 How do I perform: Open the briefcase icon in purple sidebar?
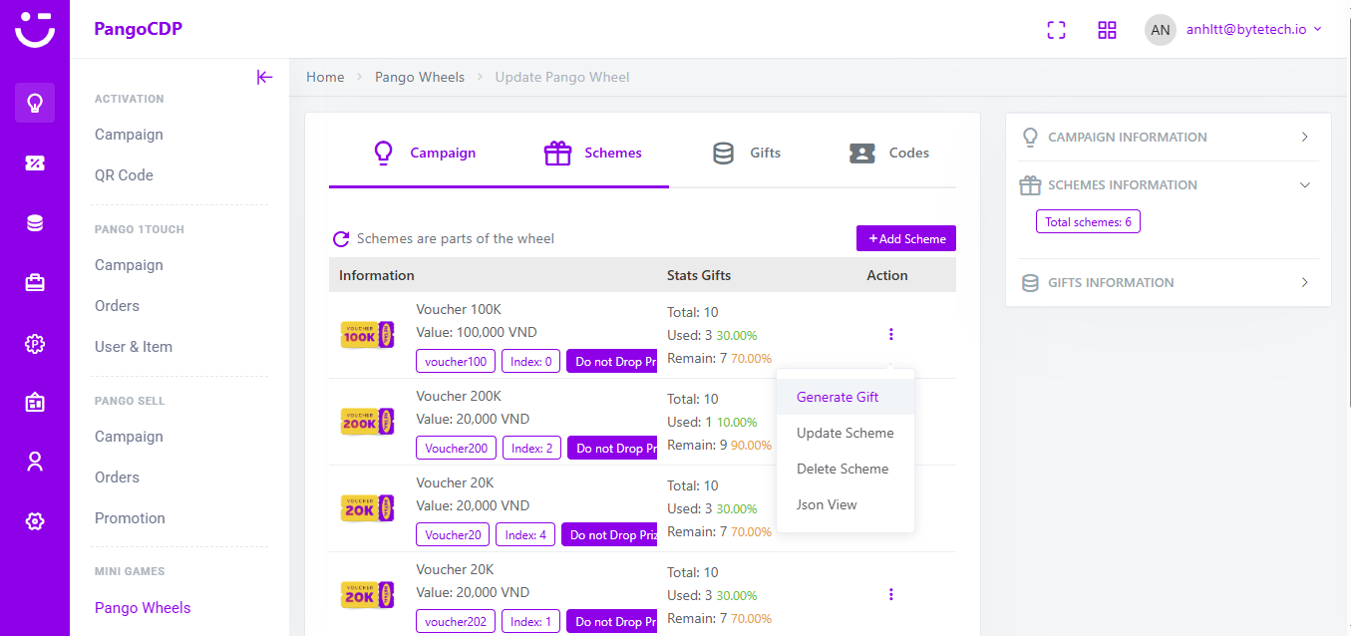[35, 283]
